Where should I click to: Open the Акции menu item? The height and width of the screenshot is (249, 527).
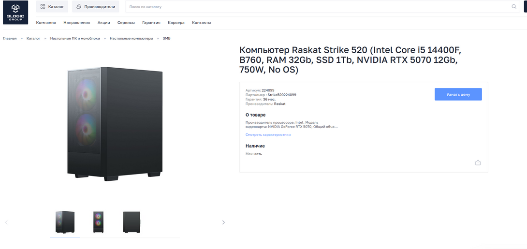coord(103,23)
